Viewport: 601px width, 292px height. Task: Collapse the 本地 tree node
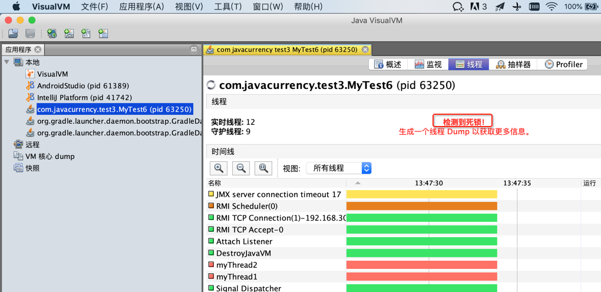pos(7,62)
